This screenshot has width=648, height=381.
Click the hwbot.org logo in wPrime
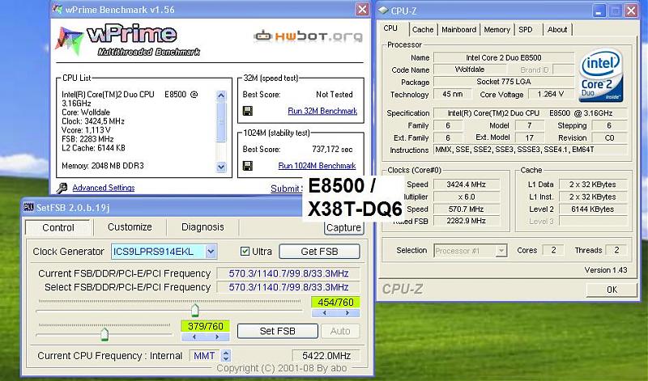pyautogui.click(x=309, y=36)
